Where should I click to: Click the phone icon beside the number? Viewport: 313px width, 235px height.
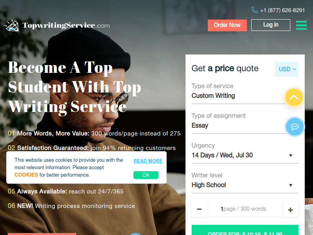pos(254,10)
